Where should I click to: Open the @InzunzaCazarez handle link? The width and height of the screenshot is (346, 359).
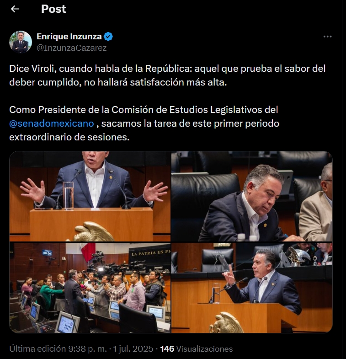[72, 48]
